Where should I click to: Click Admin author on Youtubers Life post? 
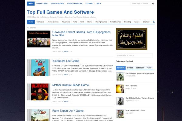coord(66,75)
